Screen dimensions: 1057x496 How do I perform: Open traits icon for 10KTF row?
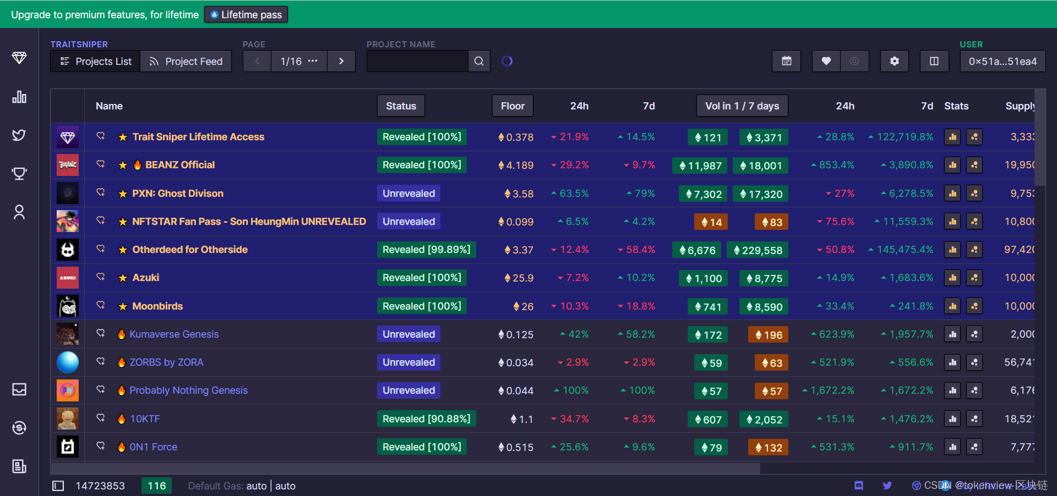pos(974,419)
